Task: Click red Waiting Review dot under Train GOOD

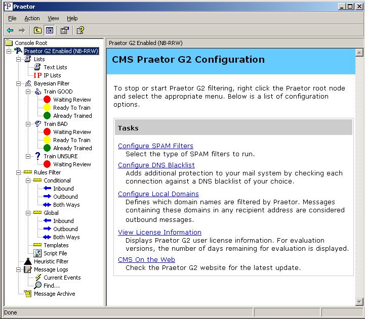Action: pos(47,100)
